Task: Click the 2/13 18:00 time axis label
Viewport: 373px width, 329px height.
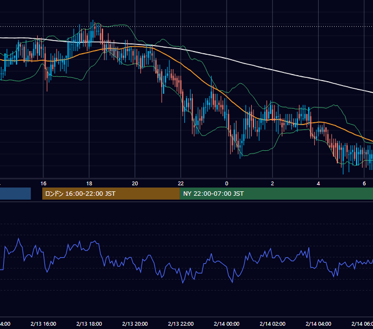Action: 89,324
